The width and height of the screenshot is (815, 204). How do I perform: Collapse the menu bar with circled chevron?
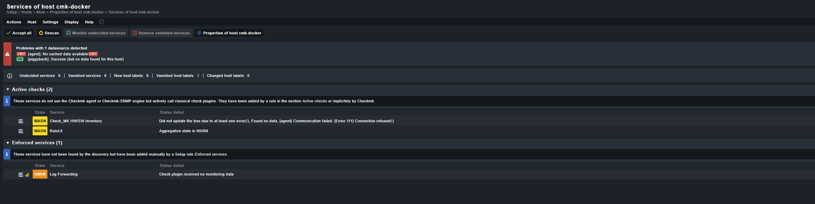[101, 22]
